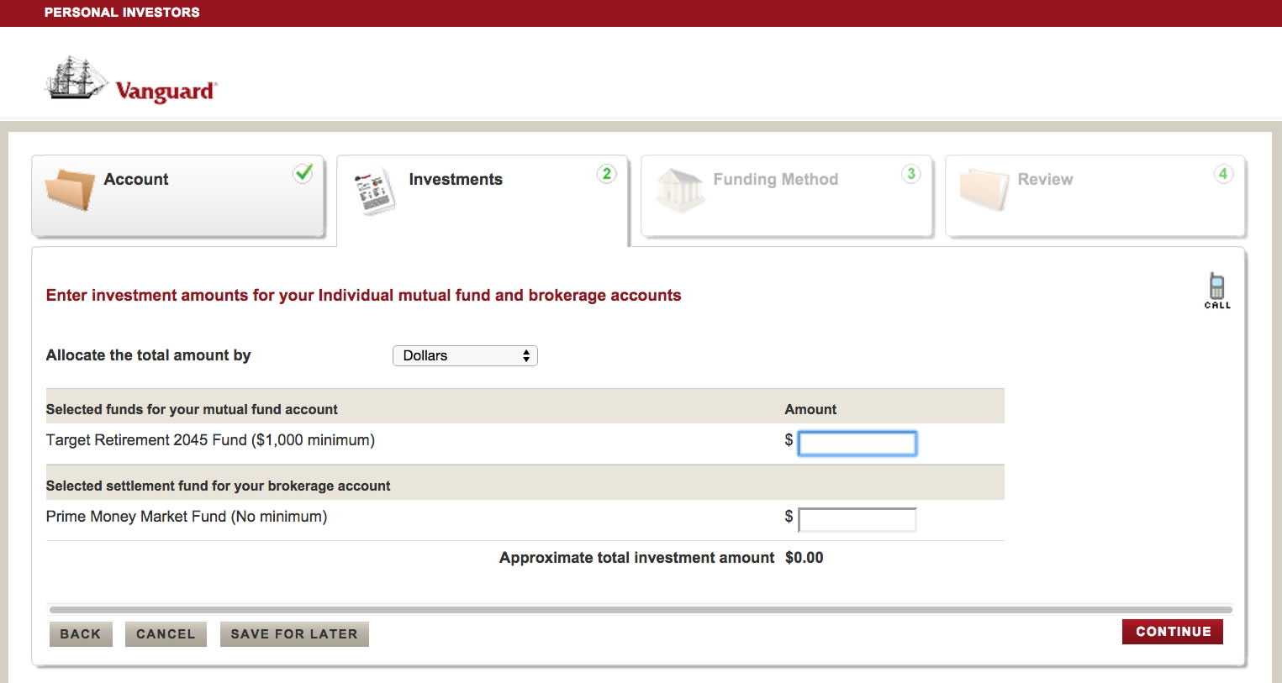Open the Funding Method tab
Image resolution: width=1282 pixels, height=683 pixels.
click(x=787, y=196)
